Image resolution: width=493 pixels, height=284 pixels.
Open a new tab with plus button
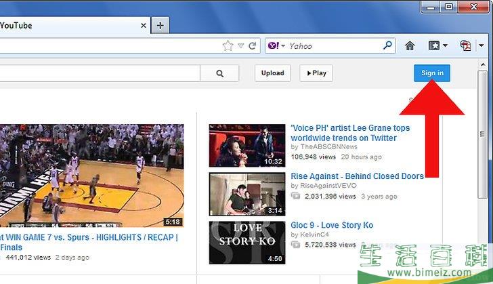point(160,26)
